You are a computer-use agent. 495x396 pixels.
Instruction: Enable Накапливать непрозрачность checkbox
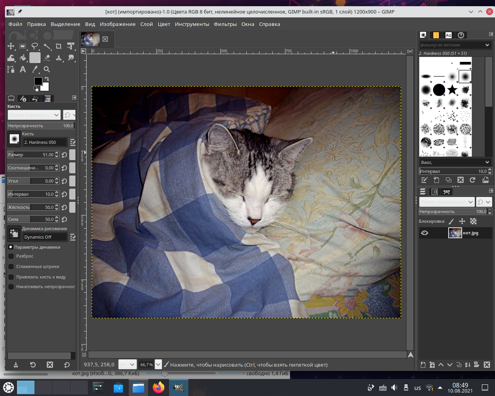click(11, 287)
